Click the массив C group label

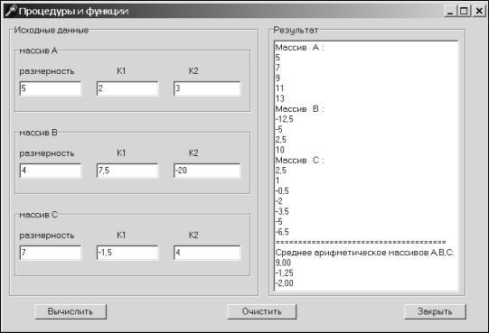[38, 215]
